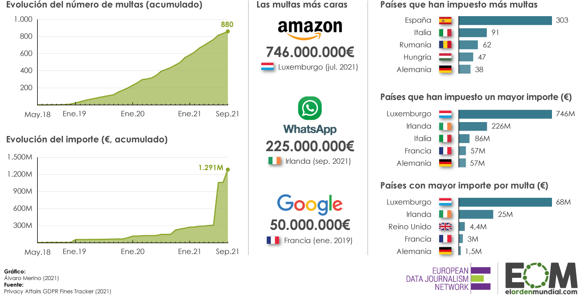
Task: Click the WhatsApp green icon
Action: tap(310, 108)
